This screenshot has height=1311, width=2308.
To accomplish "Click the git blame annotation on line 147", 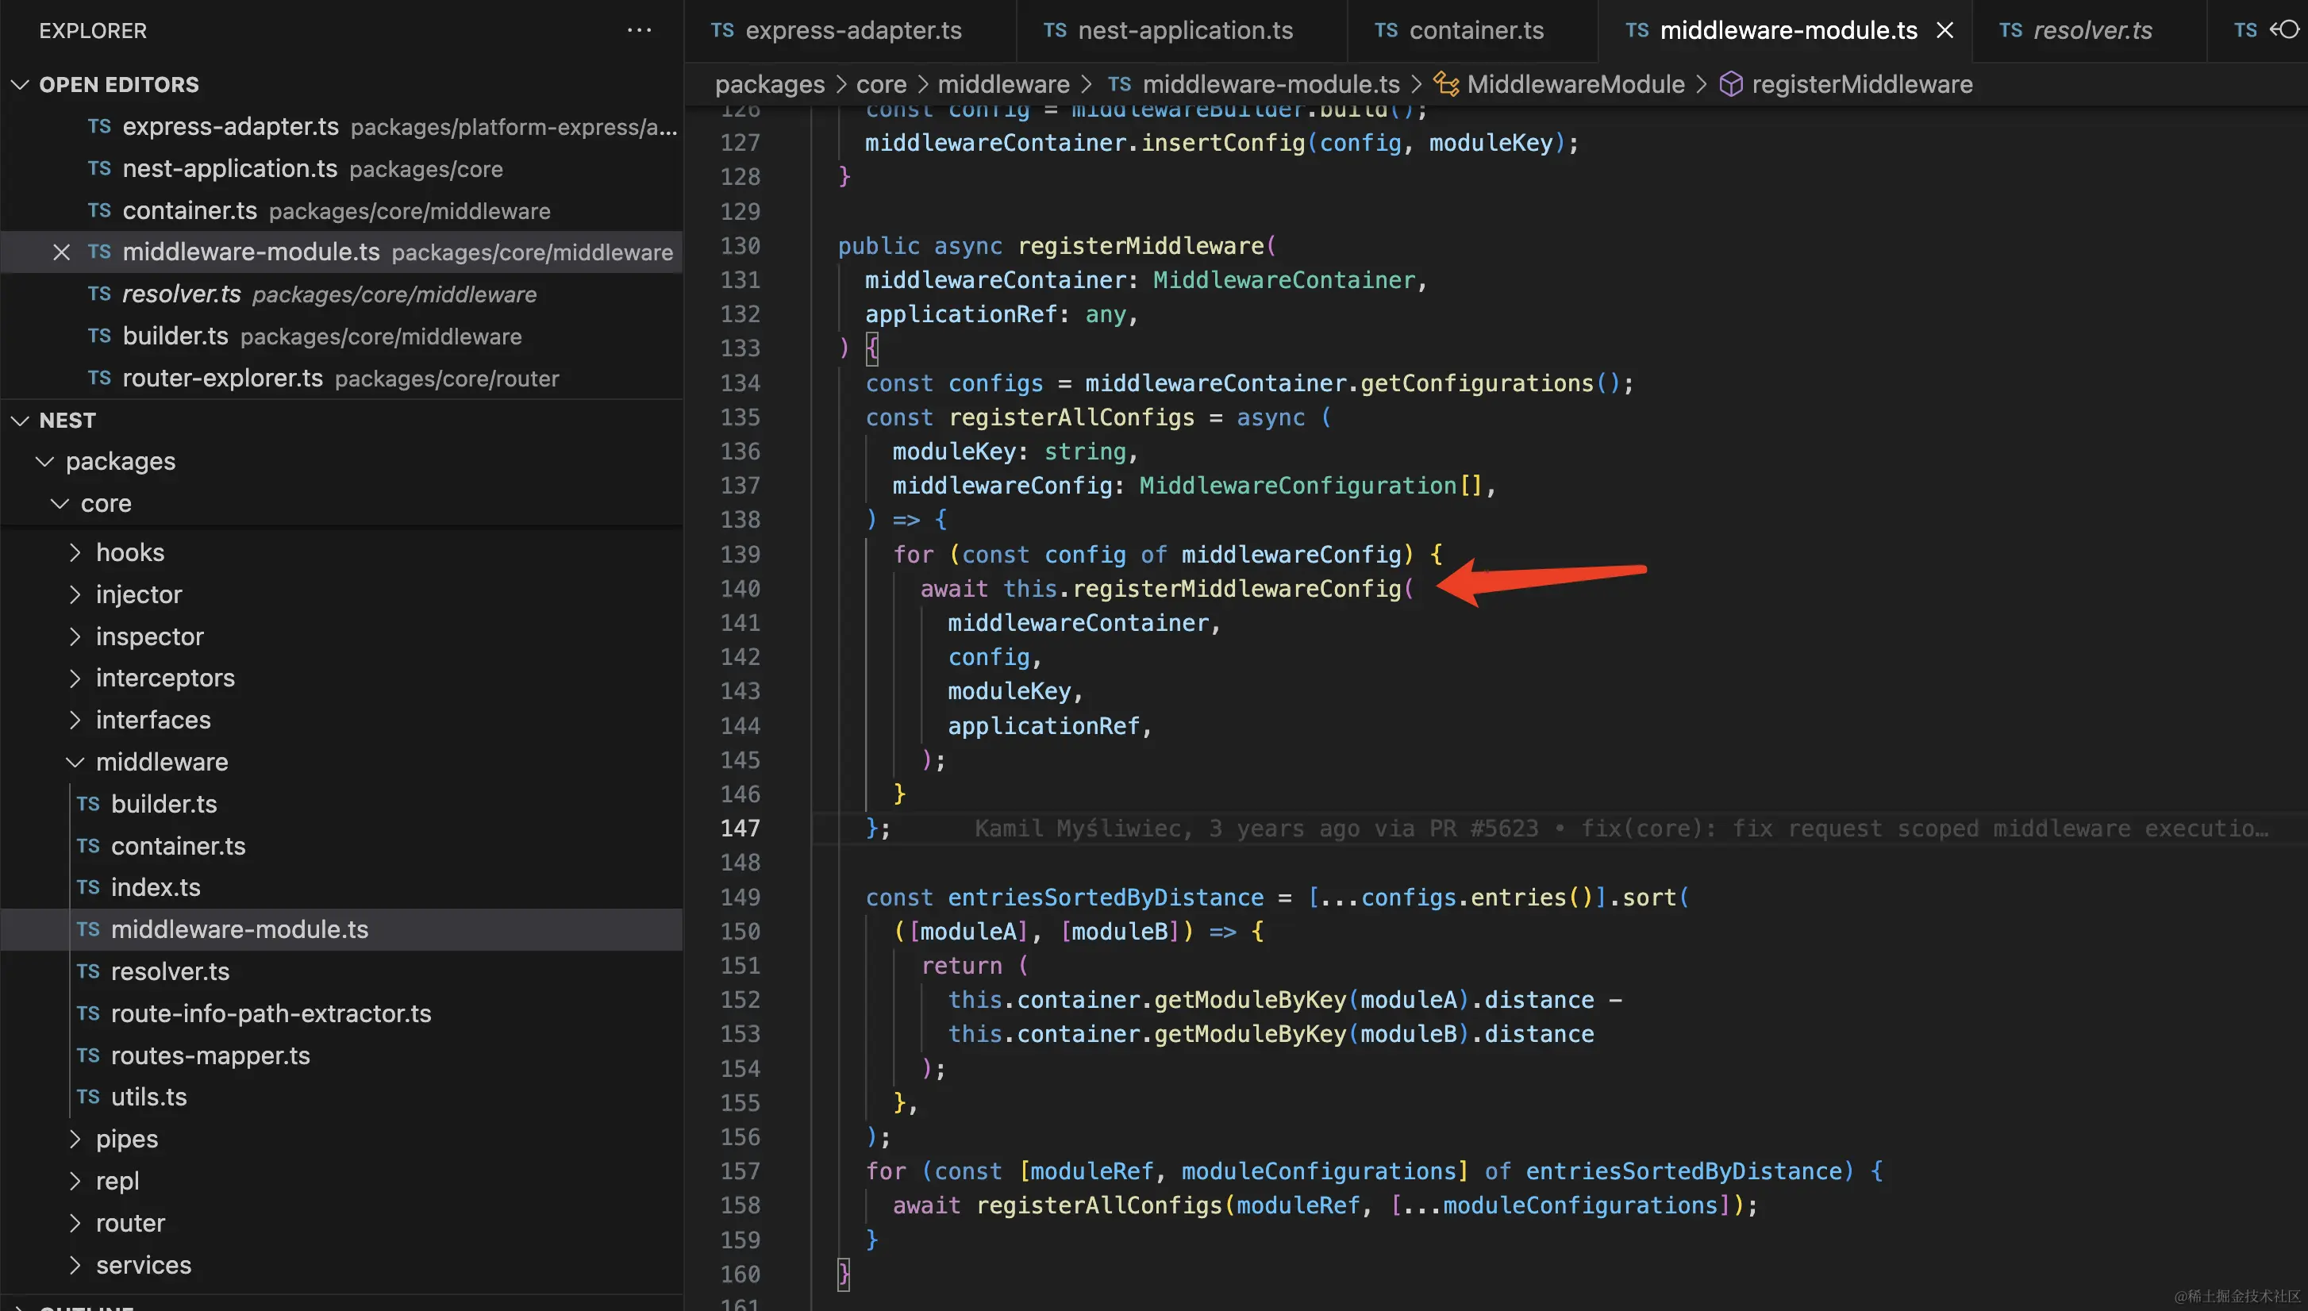I will point(1621,829).
